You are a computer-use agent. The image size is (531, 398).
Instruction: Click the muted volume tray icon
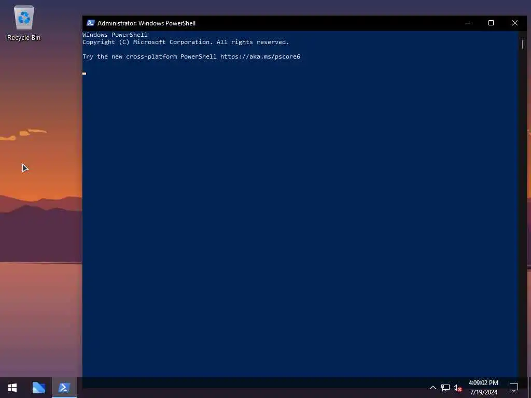click(x=457, y=388)
